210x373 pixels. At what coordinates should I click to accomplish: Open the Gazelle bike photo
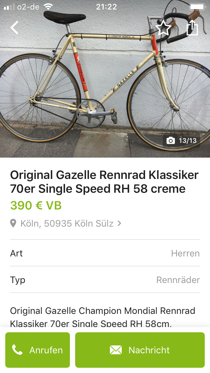click(x=105, y=79)
